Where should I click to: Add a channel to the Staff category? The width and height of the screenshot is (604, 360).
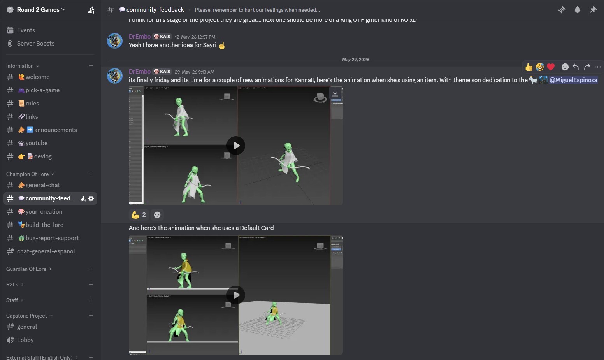pos(91,300)
